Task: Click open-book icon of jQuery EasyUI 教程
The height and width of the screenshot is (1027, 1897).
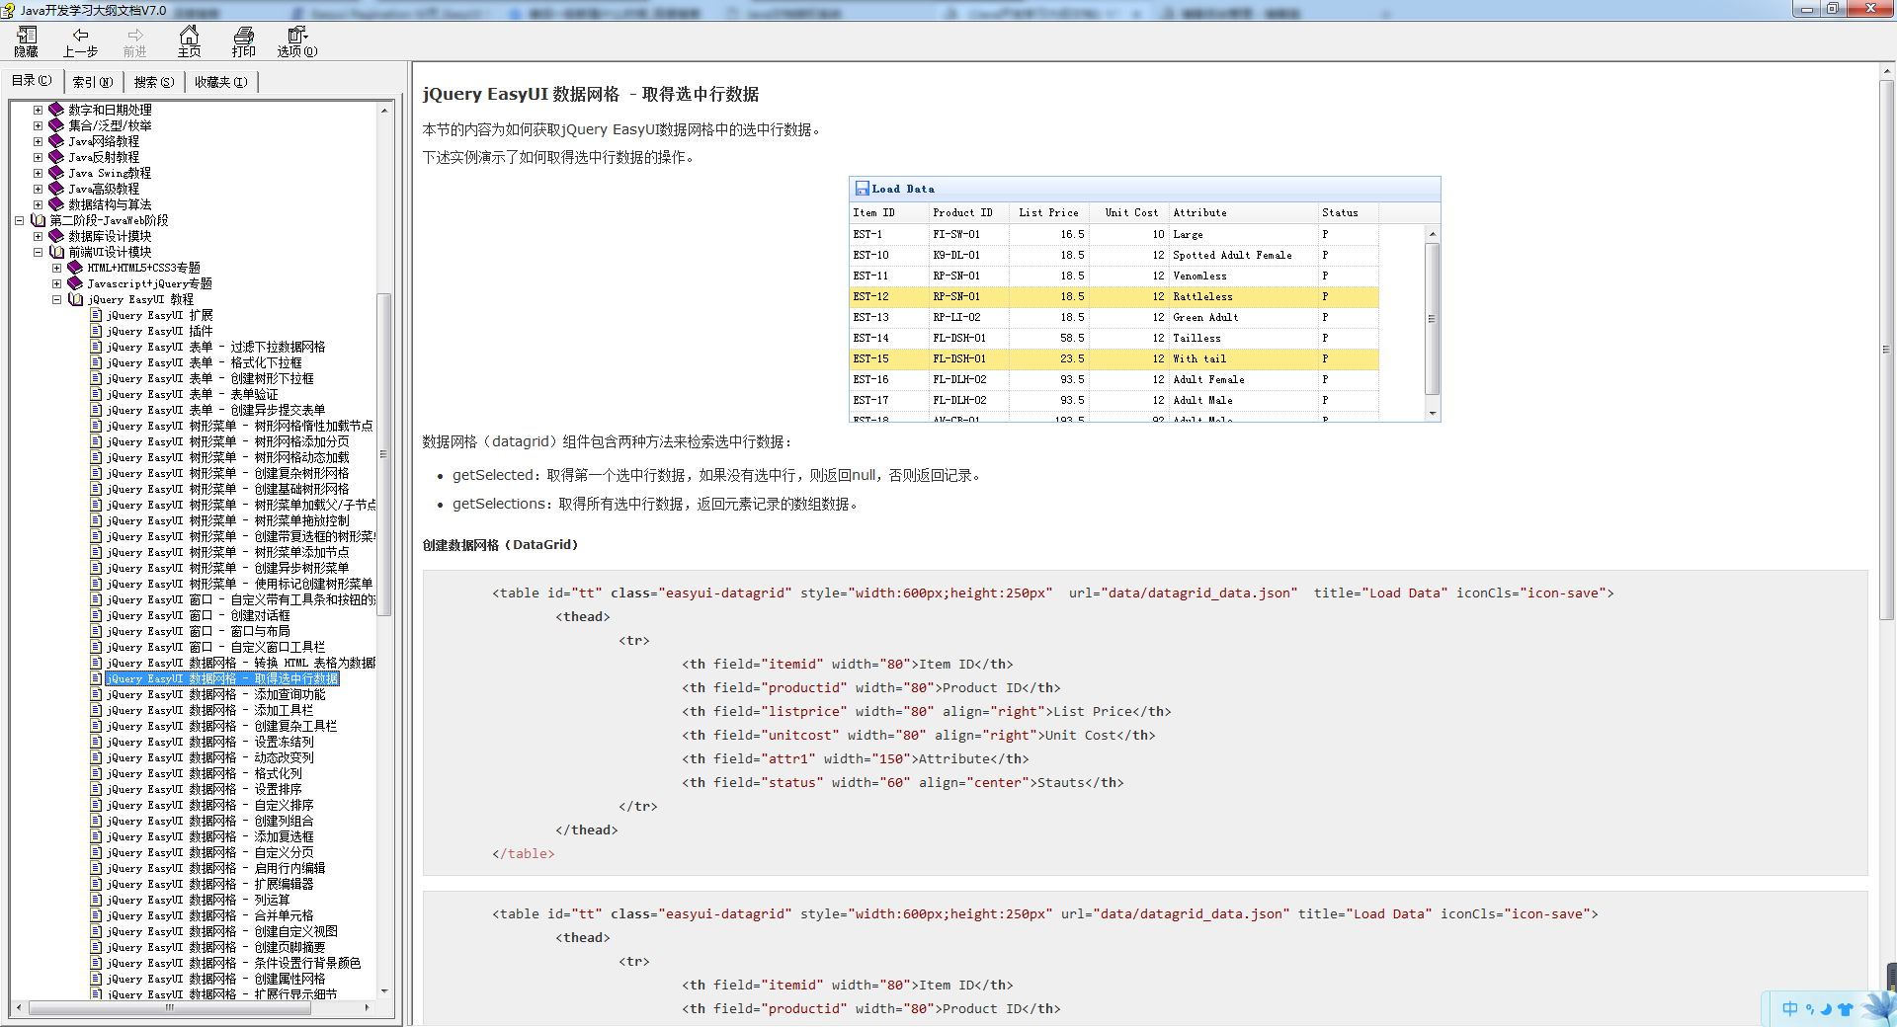Action: [75, 299]
